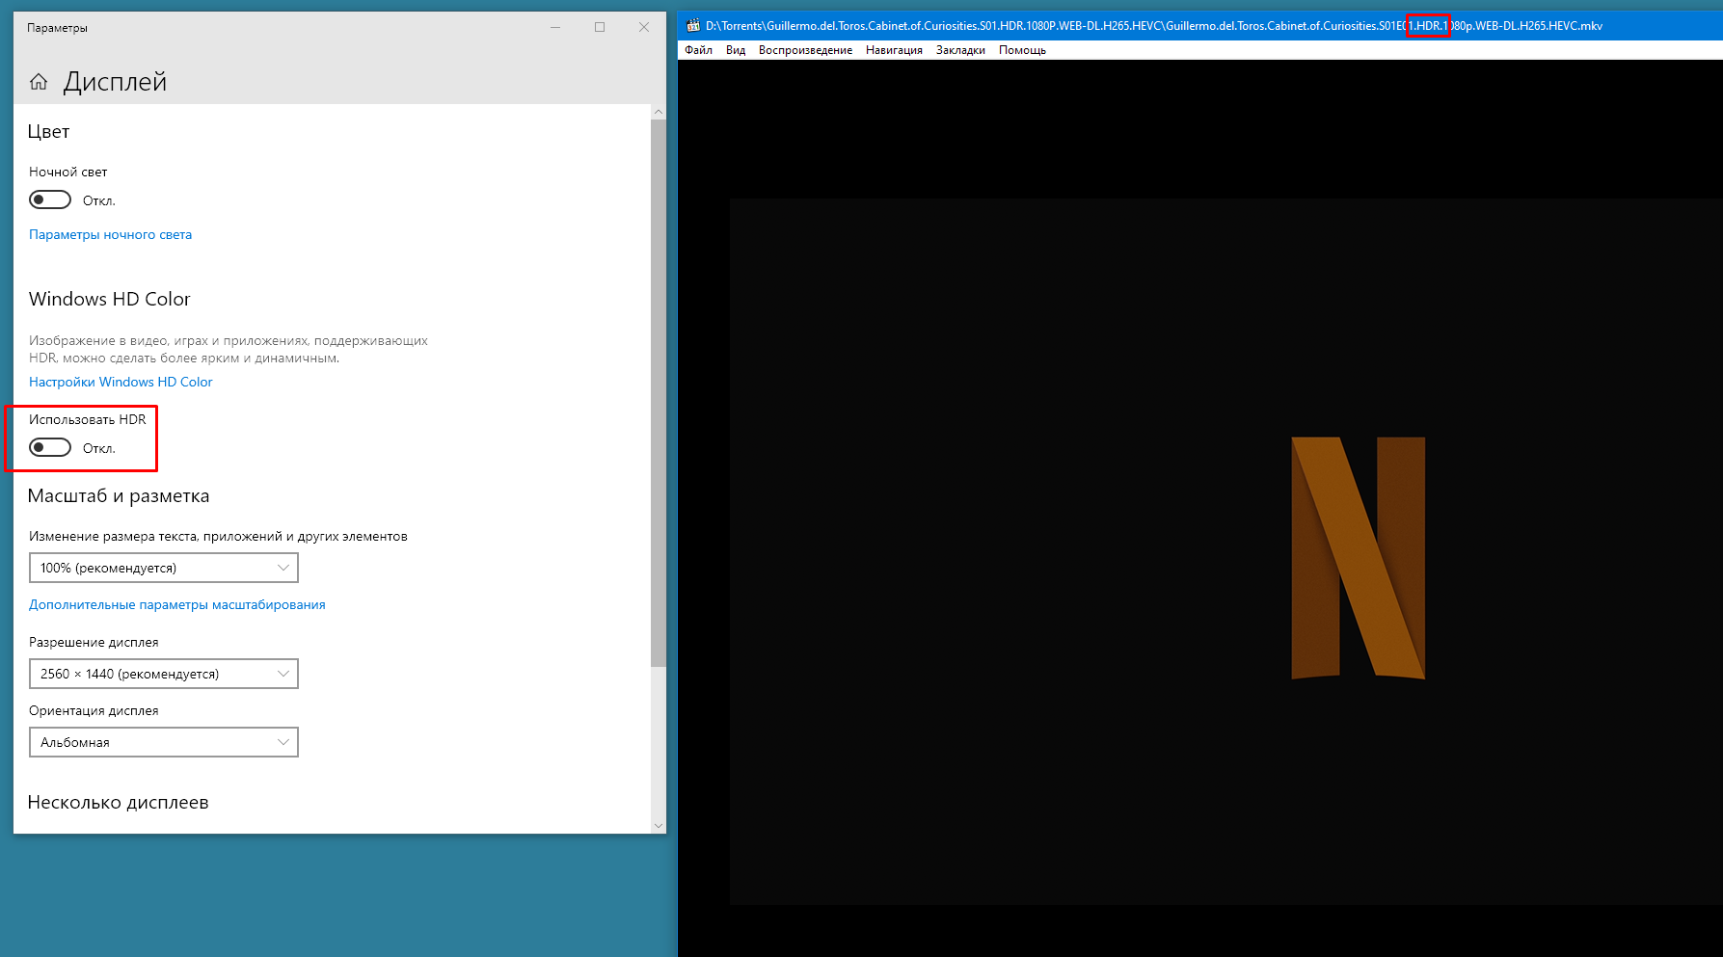The height and width of the screenshot is (957, 1723).
Task: Click the Home icon in Settings
Action: tap(39, 82)
